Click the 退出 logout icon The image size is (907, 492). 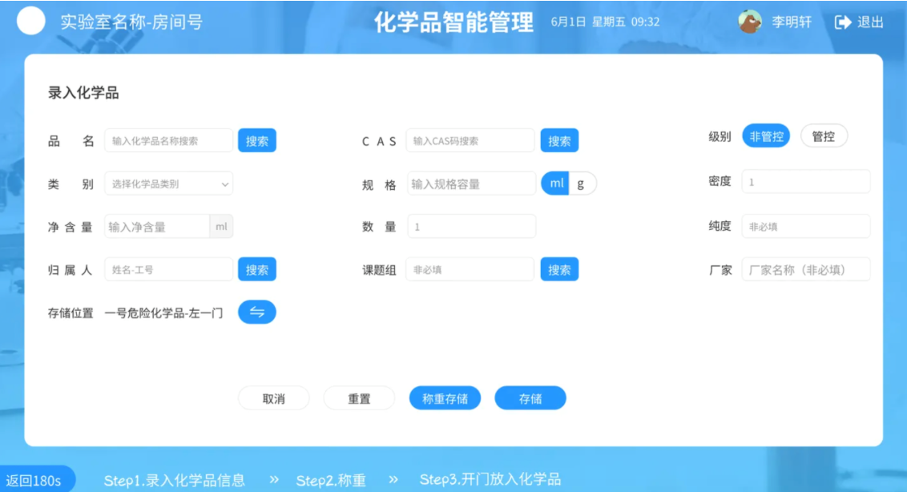coord(843,22)
